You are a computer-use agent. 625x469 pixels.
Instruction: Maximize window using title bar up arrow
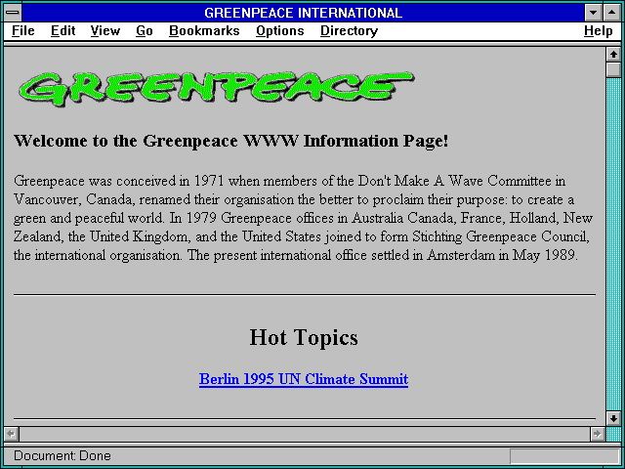(x=612, y=13)
